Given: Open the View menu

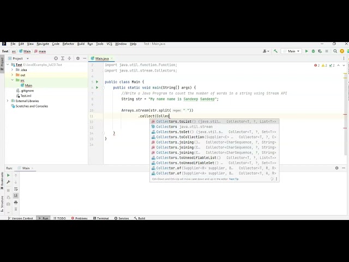Looking at the screenshot, I should pyautogui.click(x=31, y=44).
